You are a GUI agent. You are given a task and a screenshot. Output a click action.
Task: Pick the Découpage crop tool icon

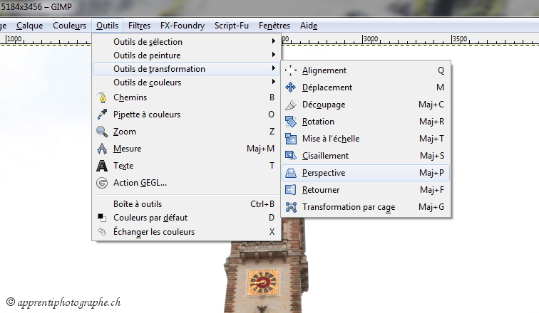pos(290,105)
